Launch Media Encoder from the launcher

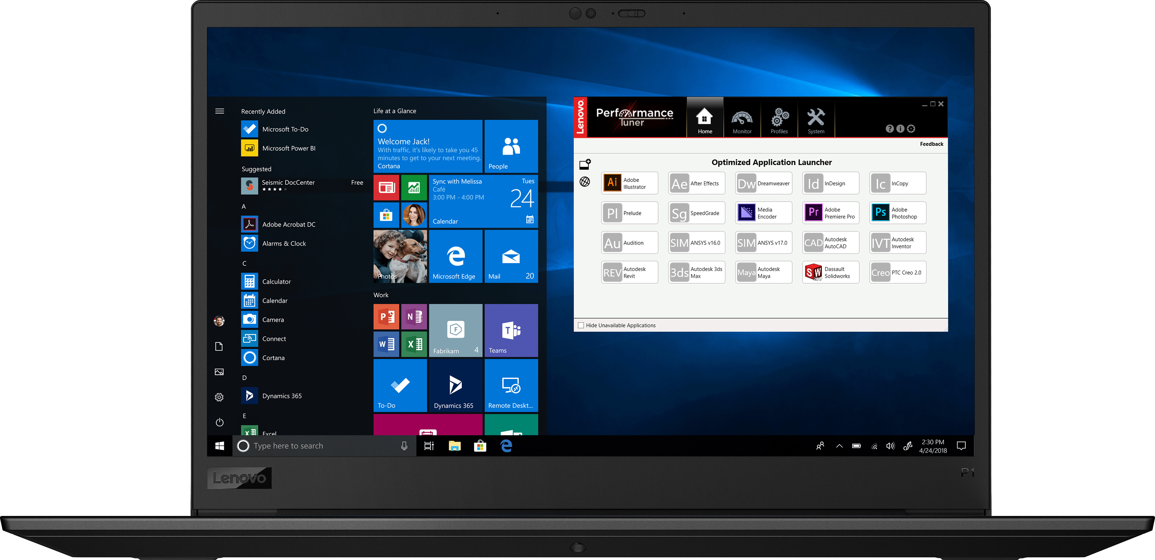coord(763,213)
